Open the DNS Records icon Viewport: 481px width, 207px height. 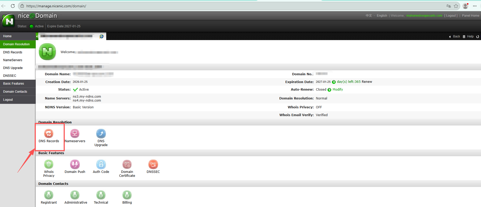pos(49,134)
